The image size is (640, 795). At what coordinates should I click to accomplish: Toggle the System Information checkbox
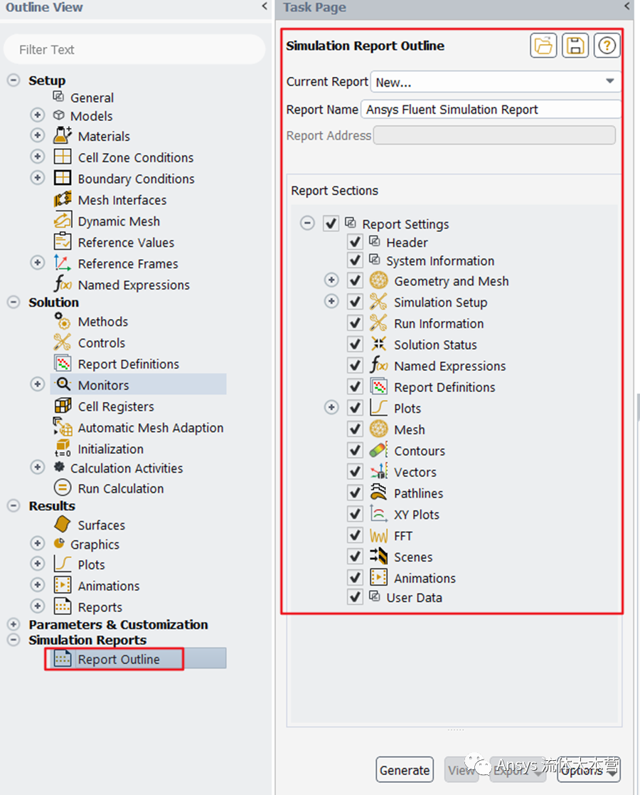[356, 260]
